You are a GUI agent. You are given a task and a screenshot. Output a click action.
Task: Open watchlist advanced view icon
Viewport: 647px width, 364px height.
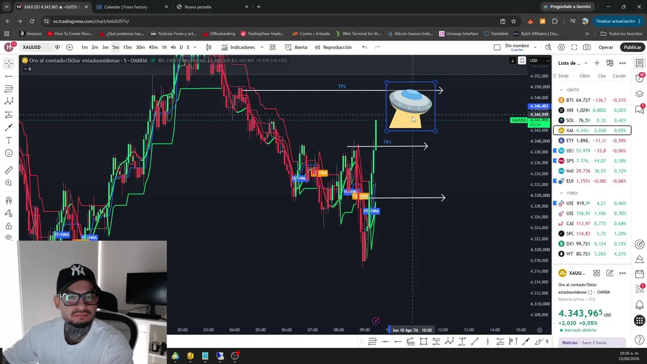point(610,63)
